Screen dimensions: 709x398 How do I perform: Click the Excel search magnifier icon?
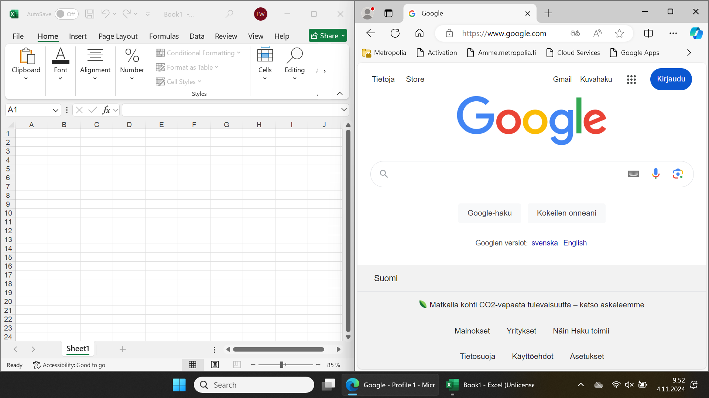[x=229, y=14]
